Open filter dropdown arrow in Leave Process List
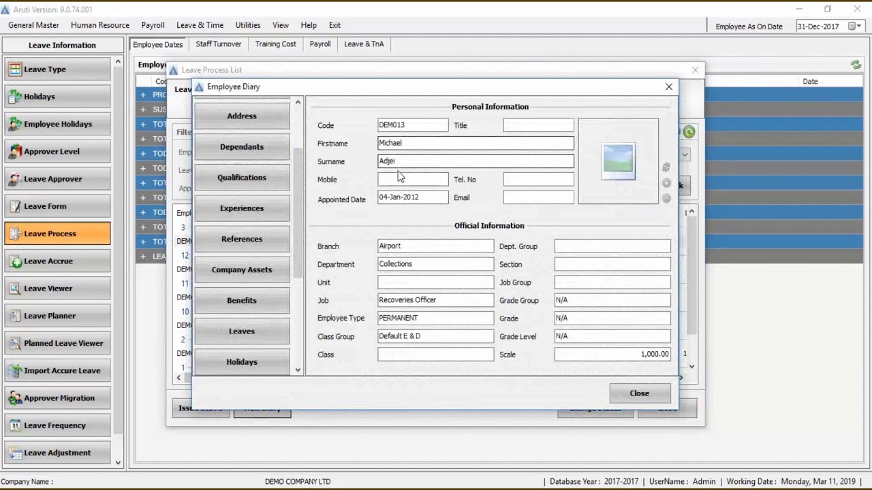 click(x=685, y=154)
